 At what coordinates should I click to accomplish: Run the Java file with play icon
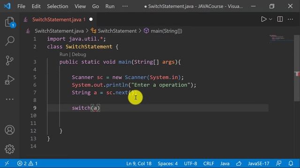tap(263, 19)
